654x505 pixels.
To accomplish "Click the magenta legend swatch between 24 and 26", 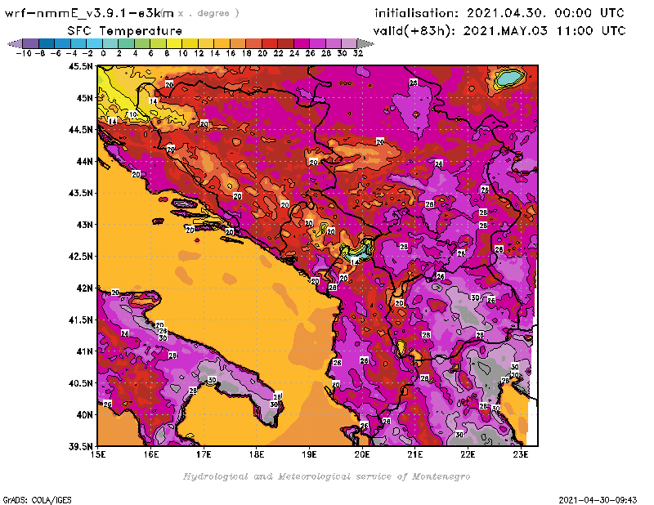I will coord(301,43).
